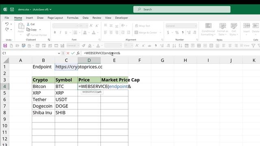Click the Sort Z to A icon
Image resolution: width=260 pixels, height=146 pixels.
pyautogui.click(x=180, y=45)
